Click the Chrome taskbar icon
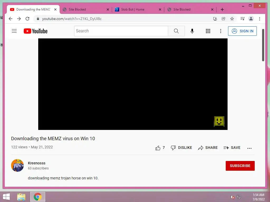 (x=38, y=197)
